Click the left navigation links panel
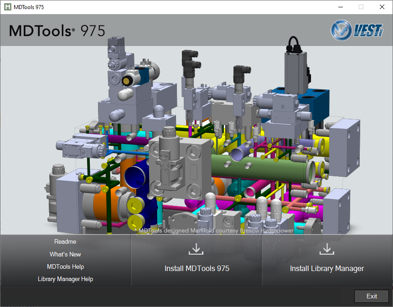This screenshot has height=307, width=393. coord(65,261)
